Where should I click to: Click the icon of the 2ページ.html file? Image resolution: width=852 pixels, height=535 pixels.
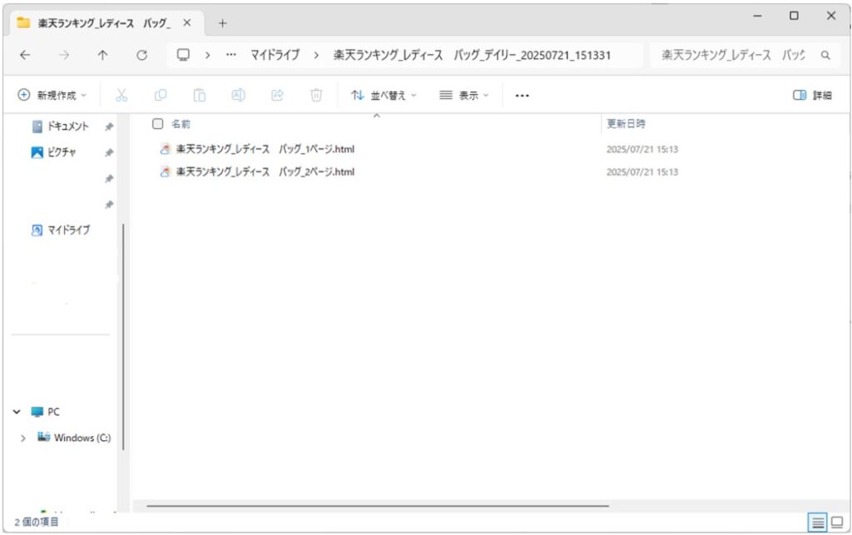165,171
